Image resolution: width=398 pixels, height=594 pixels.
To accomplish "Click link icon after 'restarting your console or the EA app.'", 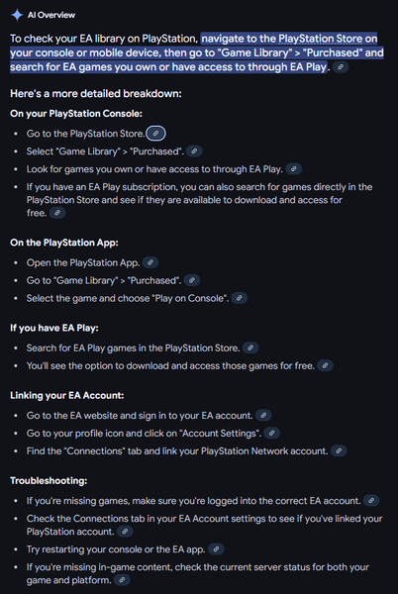I will point(216,548).
